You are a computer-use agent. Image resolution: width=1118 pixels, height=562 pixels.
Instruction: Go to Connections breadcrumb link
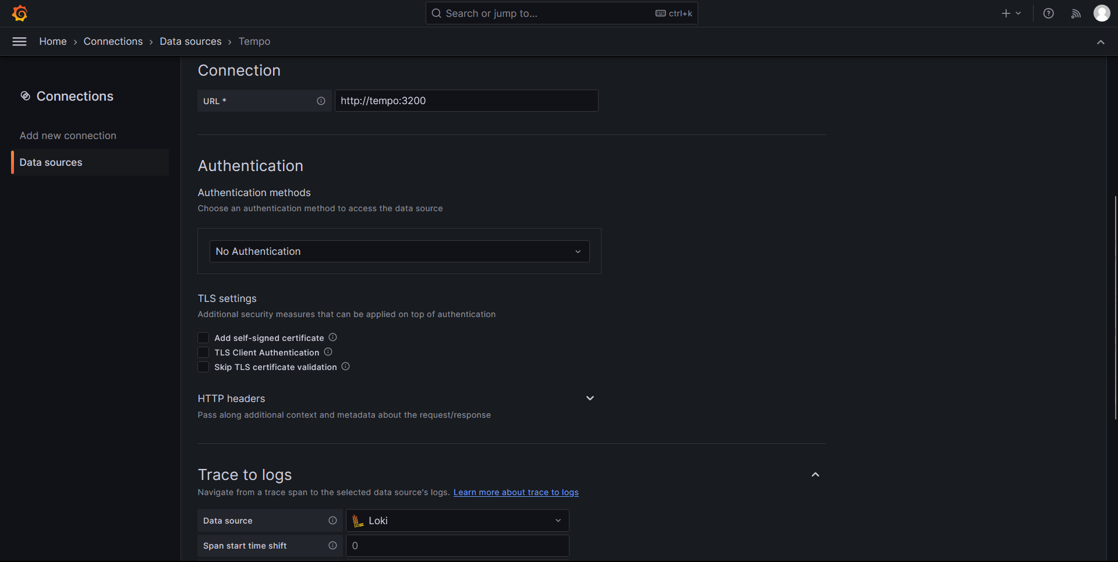(x=113, y=41)
